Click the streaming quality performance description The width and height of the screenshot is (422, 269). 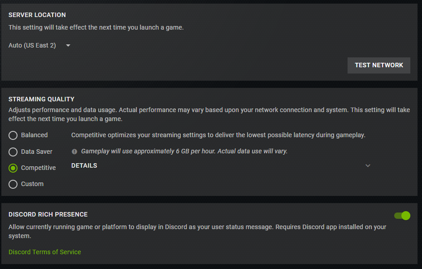[x=209, y=114]
